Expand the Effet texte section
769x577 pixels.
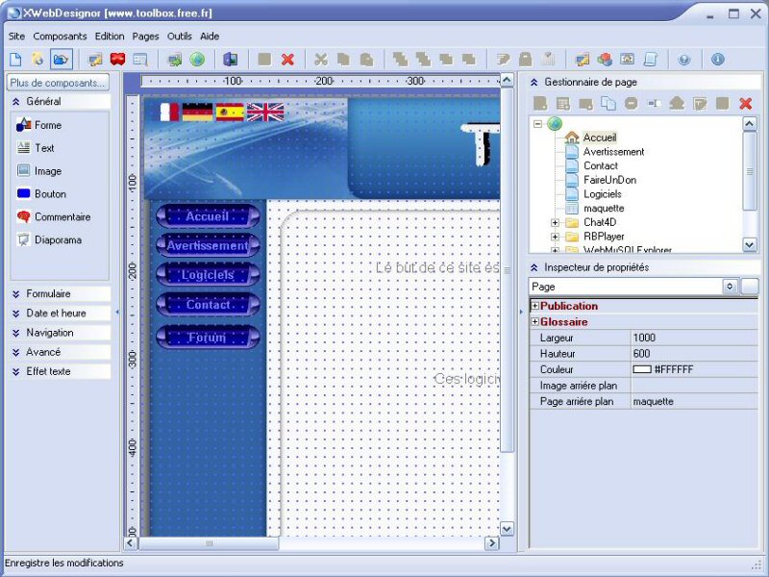click(x=15, y=371)
